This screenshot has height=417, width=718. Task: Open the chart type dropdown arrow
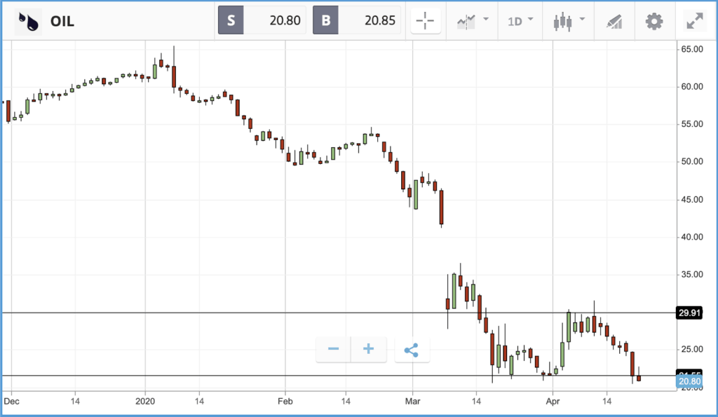click(582, 19)
